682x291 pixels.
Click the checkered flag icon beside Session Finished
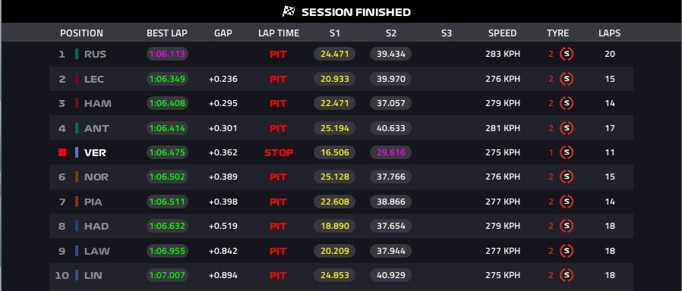point(289,11)
